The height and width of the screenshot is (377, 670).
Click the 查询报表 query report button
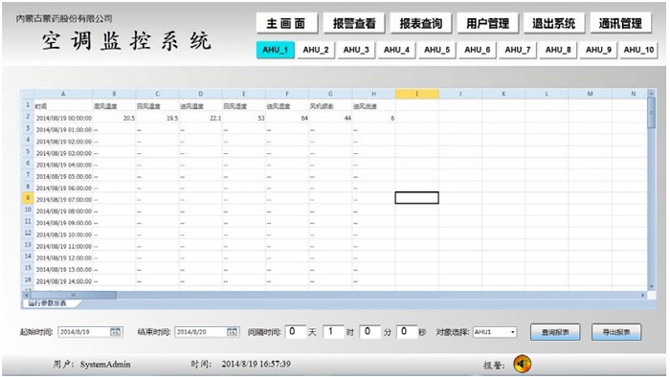click(x=555, y=332)
